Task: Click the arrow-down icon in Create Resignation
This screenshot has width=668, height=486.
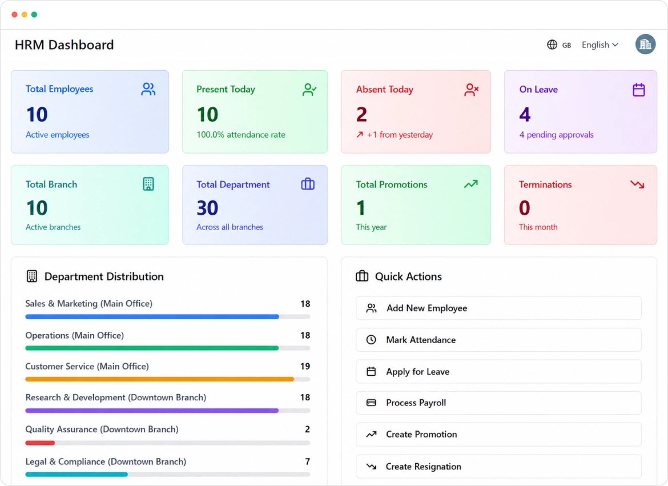Action: [372, 467]
